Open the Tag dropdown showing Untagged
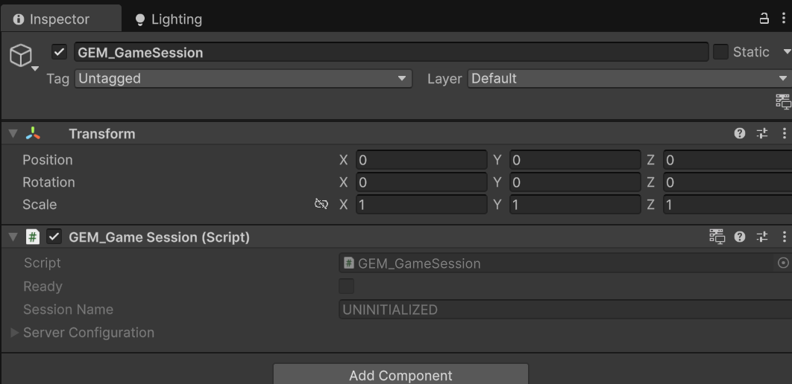This screenshot has width=792, height=384. pyautogui.click(x=242, y=78)
